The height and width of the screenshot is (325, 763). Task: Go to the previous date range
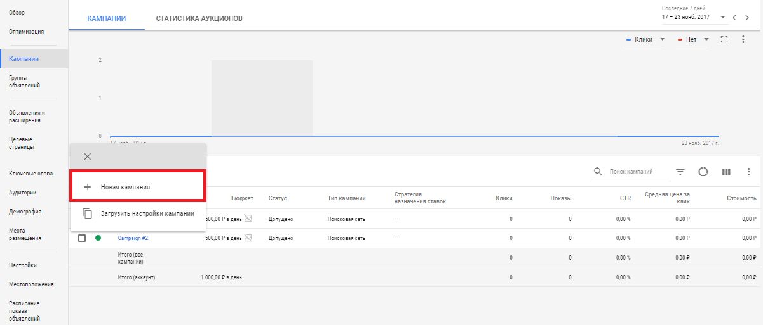[734, 18]
